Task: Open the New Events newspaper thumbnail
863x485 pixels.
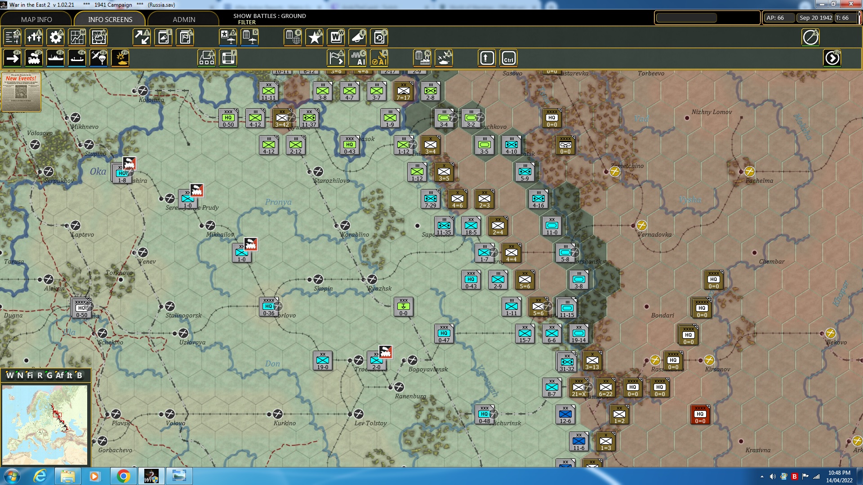Action: point(21,92)
